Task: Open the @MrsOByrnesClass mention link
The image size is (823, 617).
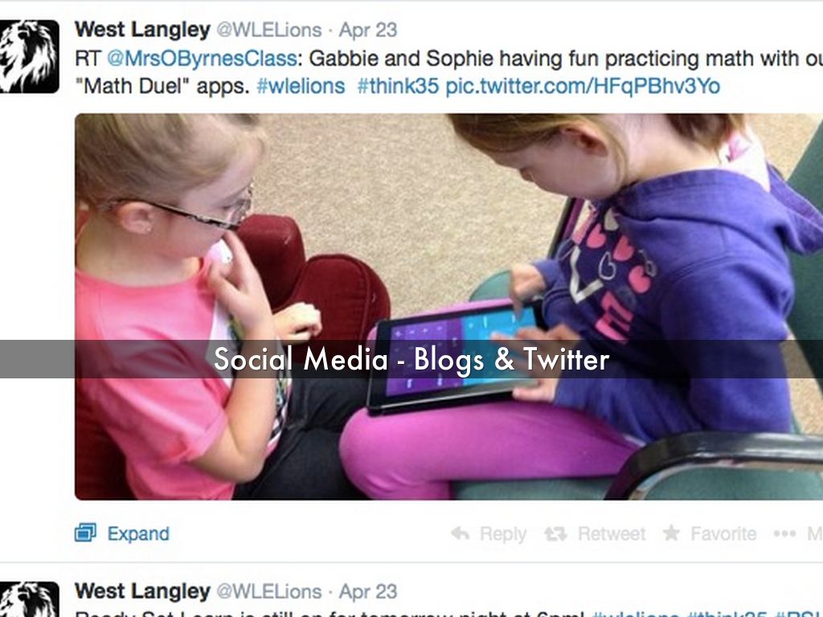Action: point(202,58)
